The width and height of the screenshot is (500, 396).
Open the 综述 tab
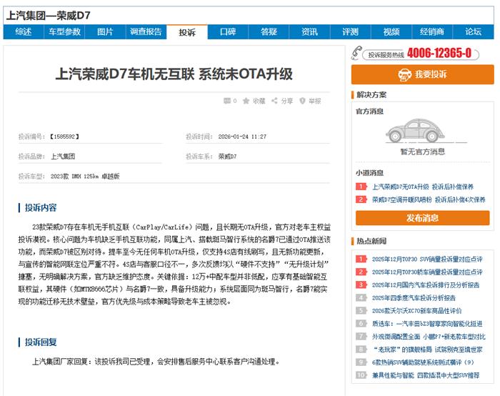point(24,32)
